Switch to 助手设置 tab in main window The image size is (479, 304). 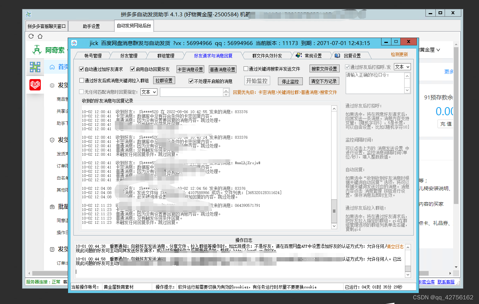91,26
